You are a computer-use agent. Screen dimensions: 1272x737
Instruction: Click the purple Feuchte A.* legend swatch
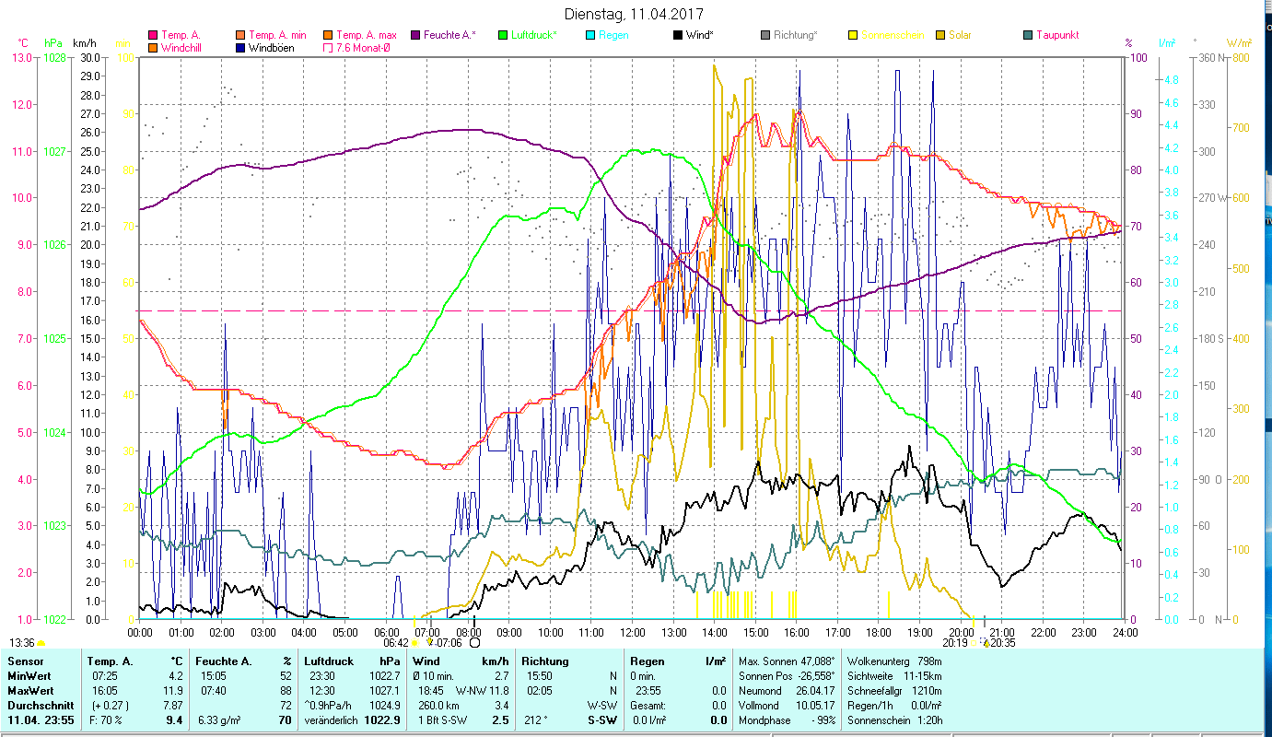[x=415, y=36]
